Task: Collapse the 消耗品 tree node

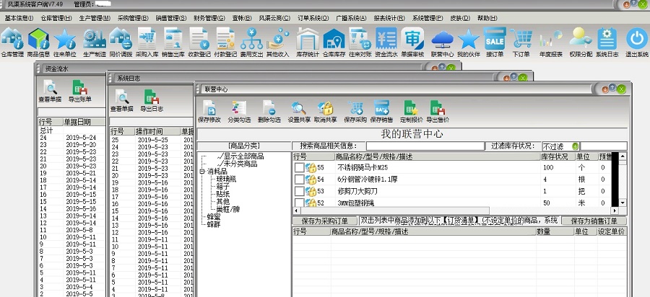Action: pyautogui.click(x=202, y=172)
